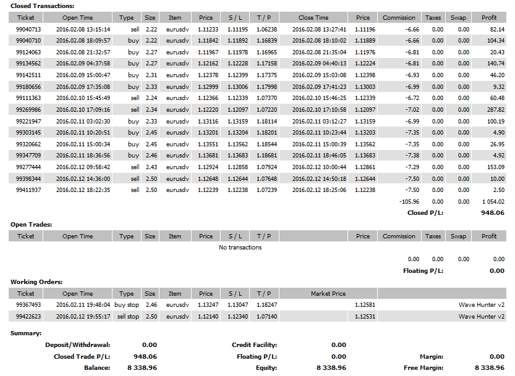Click the 'buy stop' order type
Viewport: 515px width, 376px height.
tap(127, 305)
